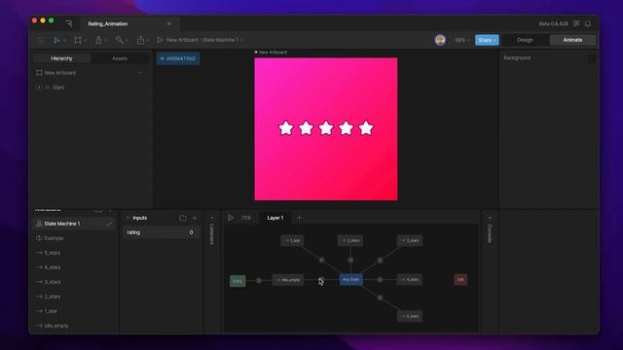Click the pencil icon beside State Machine 1

[109, 224]
